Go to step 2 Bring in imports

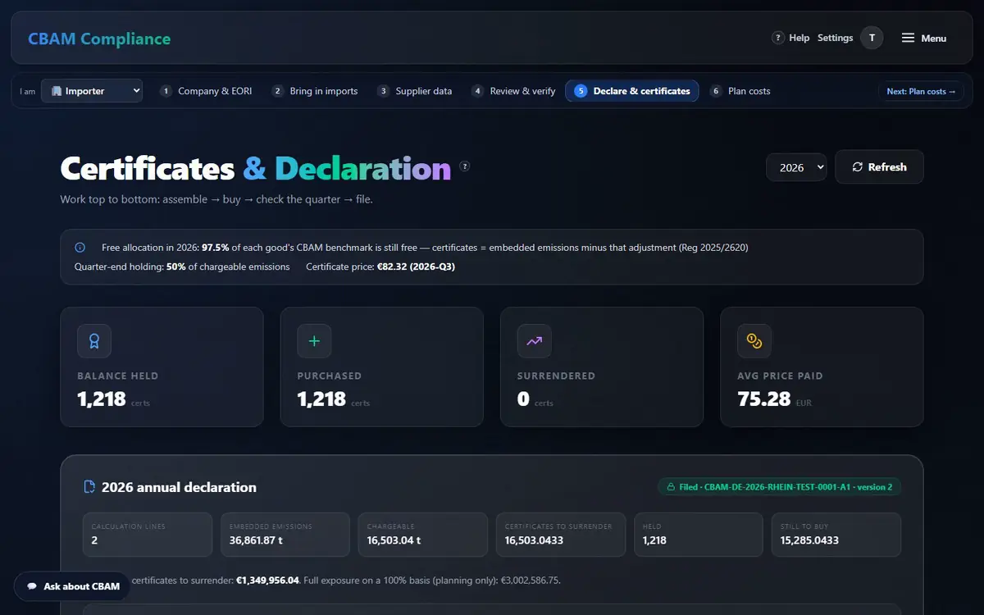315,91
